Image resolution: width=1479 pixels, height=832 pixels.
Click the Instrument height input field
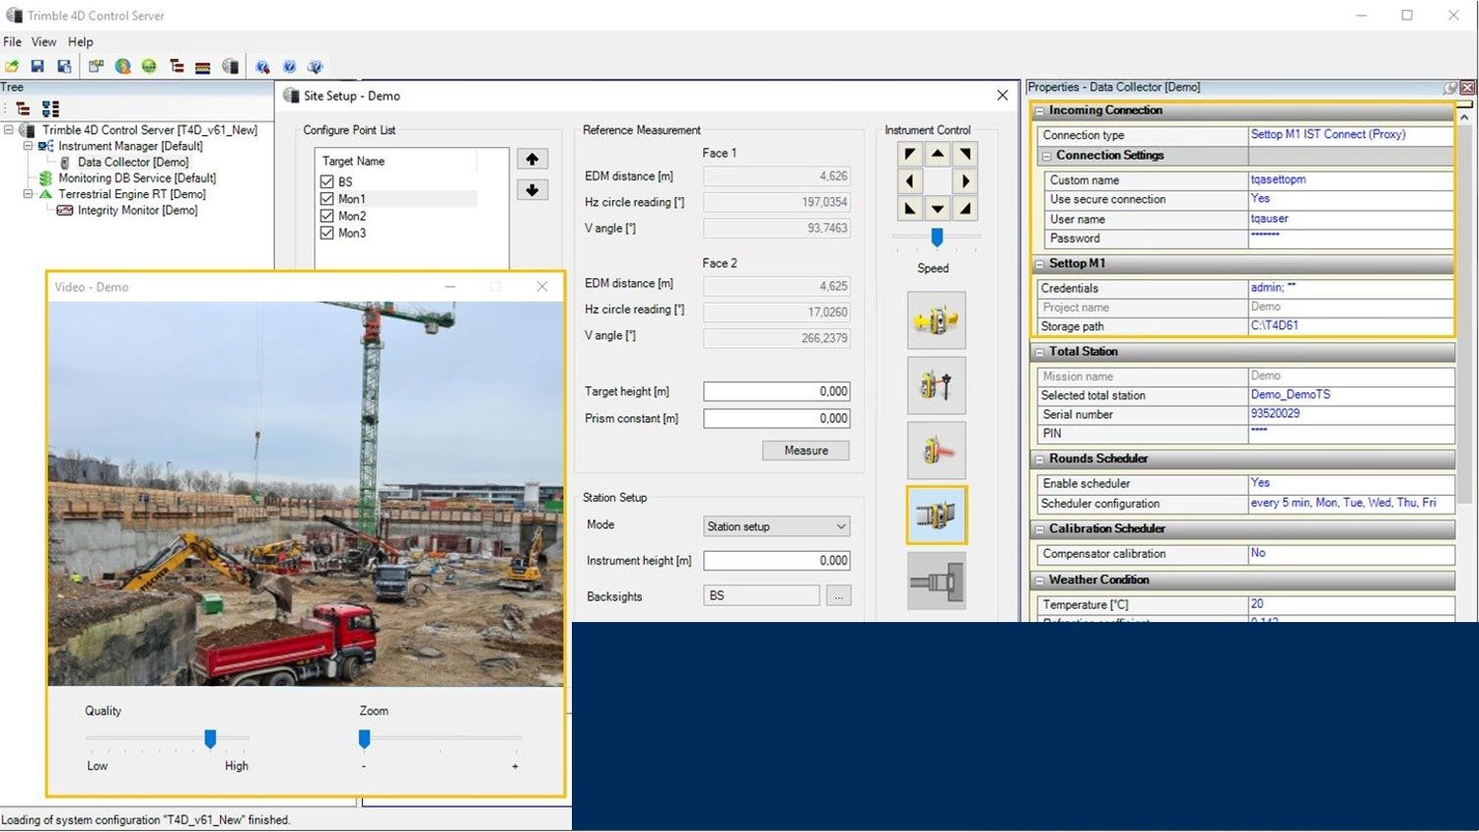click(777, 561)
